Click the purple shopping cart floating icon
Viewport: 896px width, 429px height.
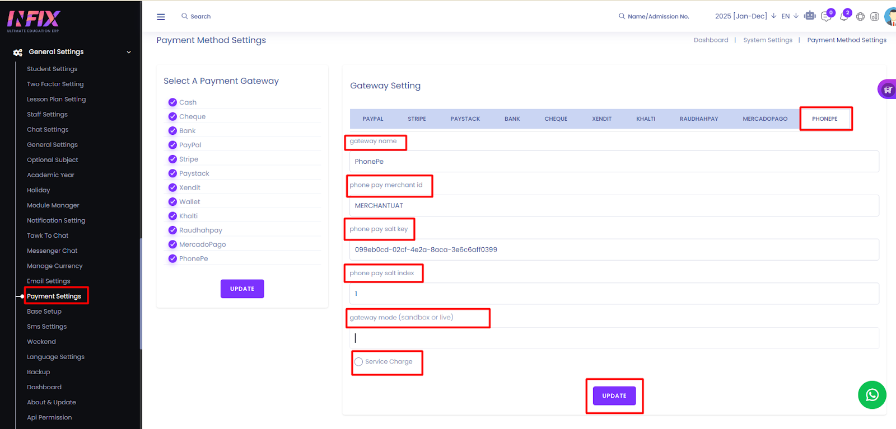click(887, 89)
